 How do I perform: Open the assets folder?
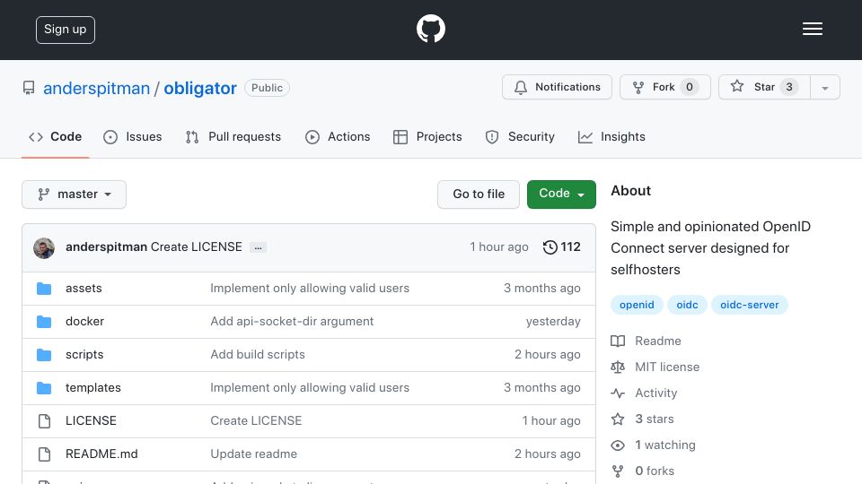(84, 288)
